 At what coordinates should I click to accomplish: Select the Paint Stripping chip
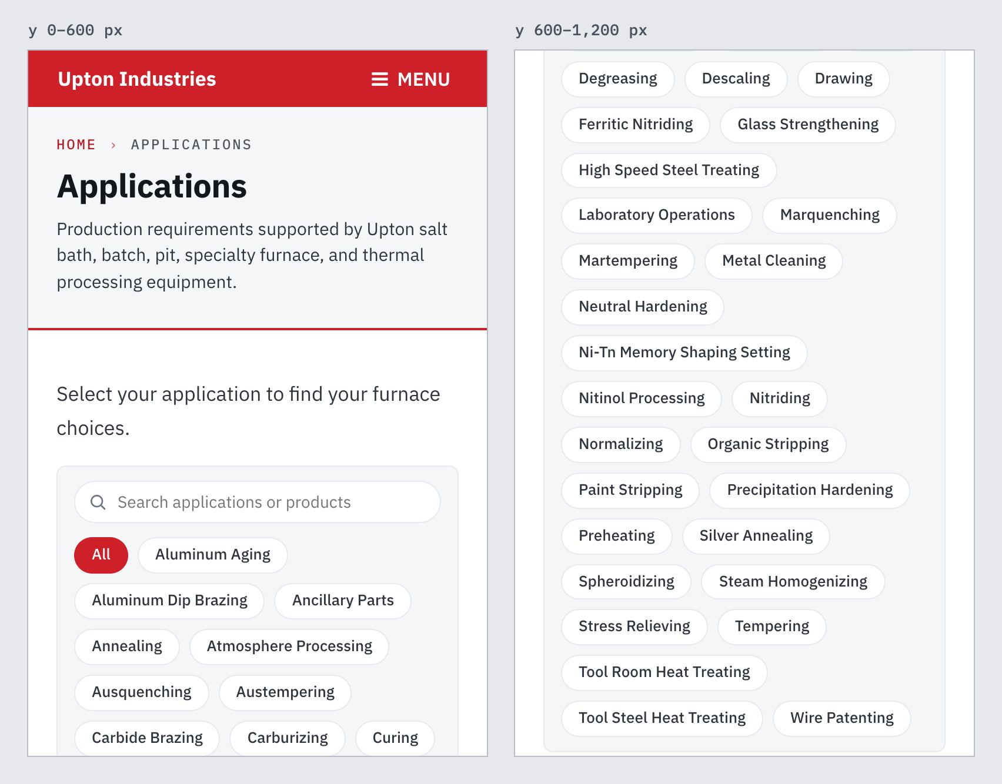pyautogui.click(x=630, y=490)
